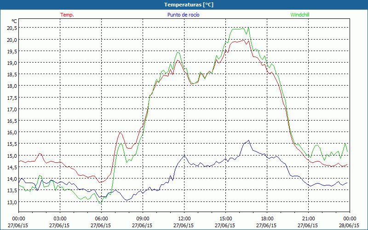Image resolution: width=368 pixels, height=230 pixels.
Task: Click the 17,0 y-axis value
Action: (x=12, y=109)
